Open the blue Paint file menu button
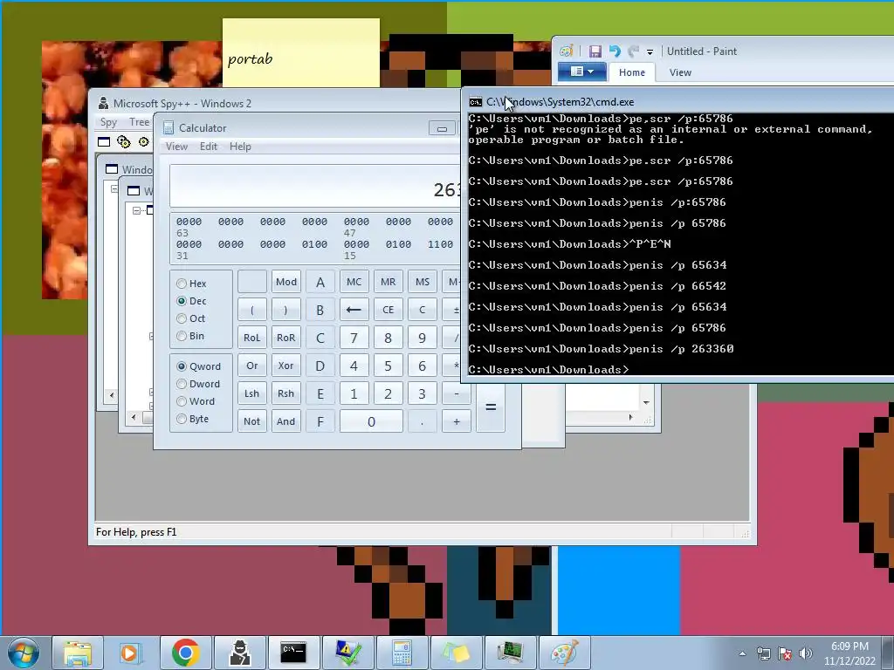Image resolution: width=894 pixels, height=670 pixels. [x=582, y=72]
